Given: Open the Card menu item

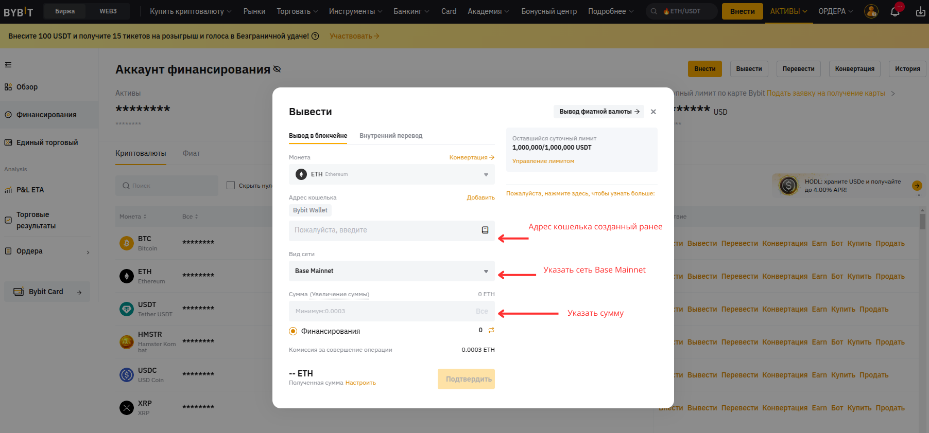Looking at the screenshot, I should 449,11.
